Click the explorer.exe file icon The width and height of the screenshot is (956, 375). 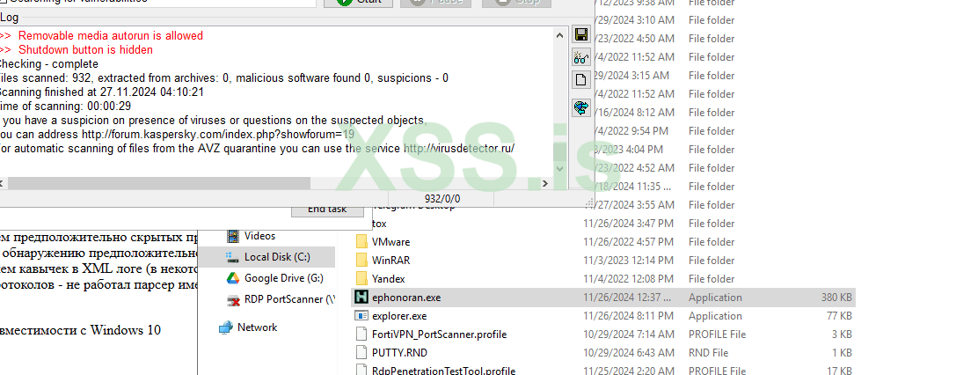(x=361, y=316)
